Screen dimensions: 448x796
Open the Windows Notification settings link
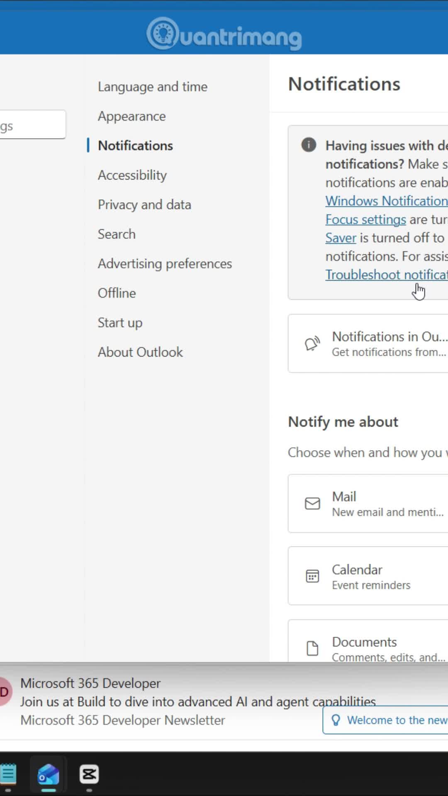tap(387, 201)
